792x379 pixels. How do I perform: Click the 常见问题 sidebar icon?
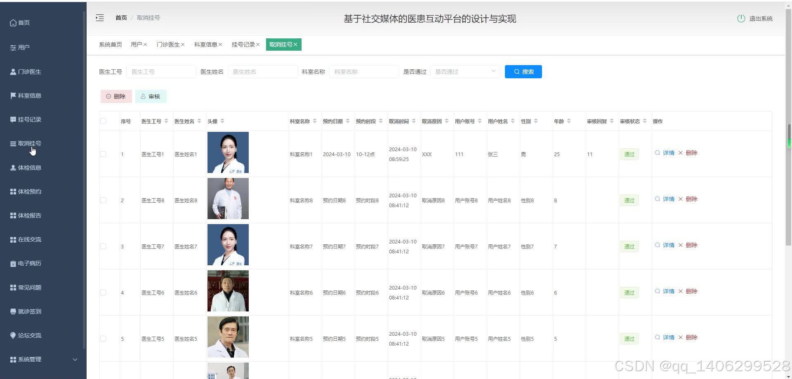pos(13,288)
